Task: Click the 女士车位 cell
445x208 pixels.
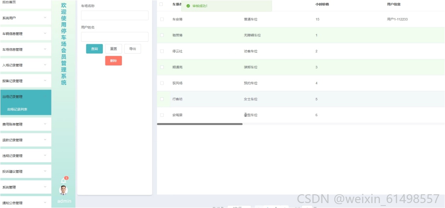Action: coord(251,99)
